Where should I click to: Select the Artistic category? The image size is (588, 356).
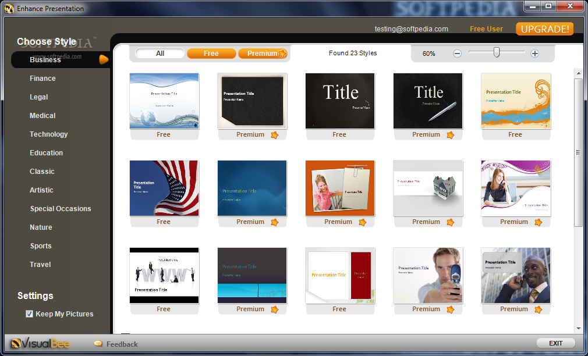pos(41,190)
